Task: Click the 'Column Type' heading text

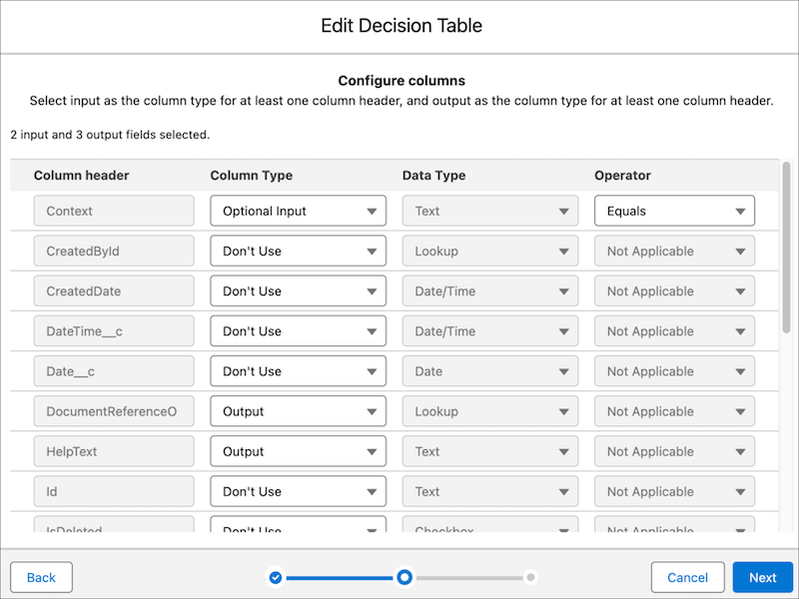Action: [x=252, y=176]
